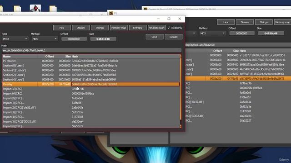Open Strings in the background window

click(x=264, y=22)
